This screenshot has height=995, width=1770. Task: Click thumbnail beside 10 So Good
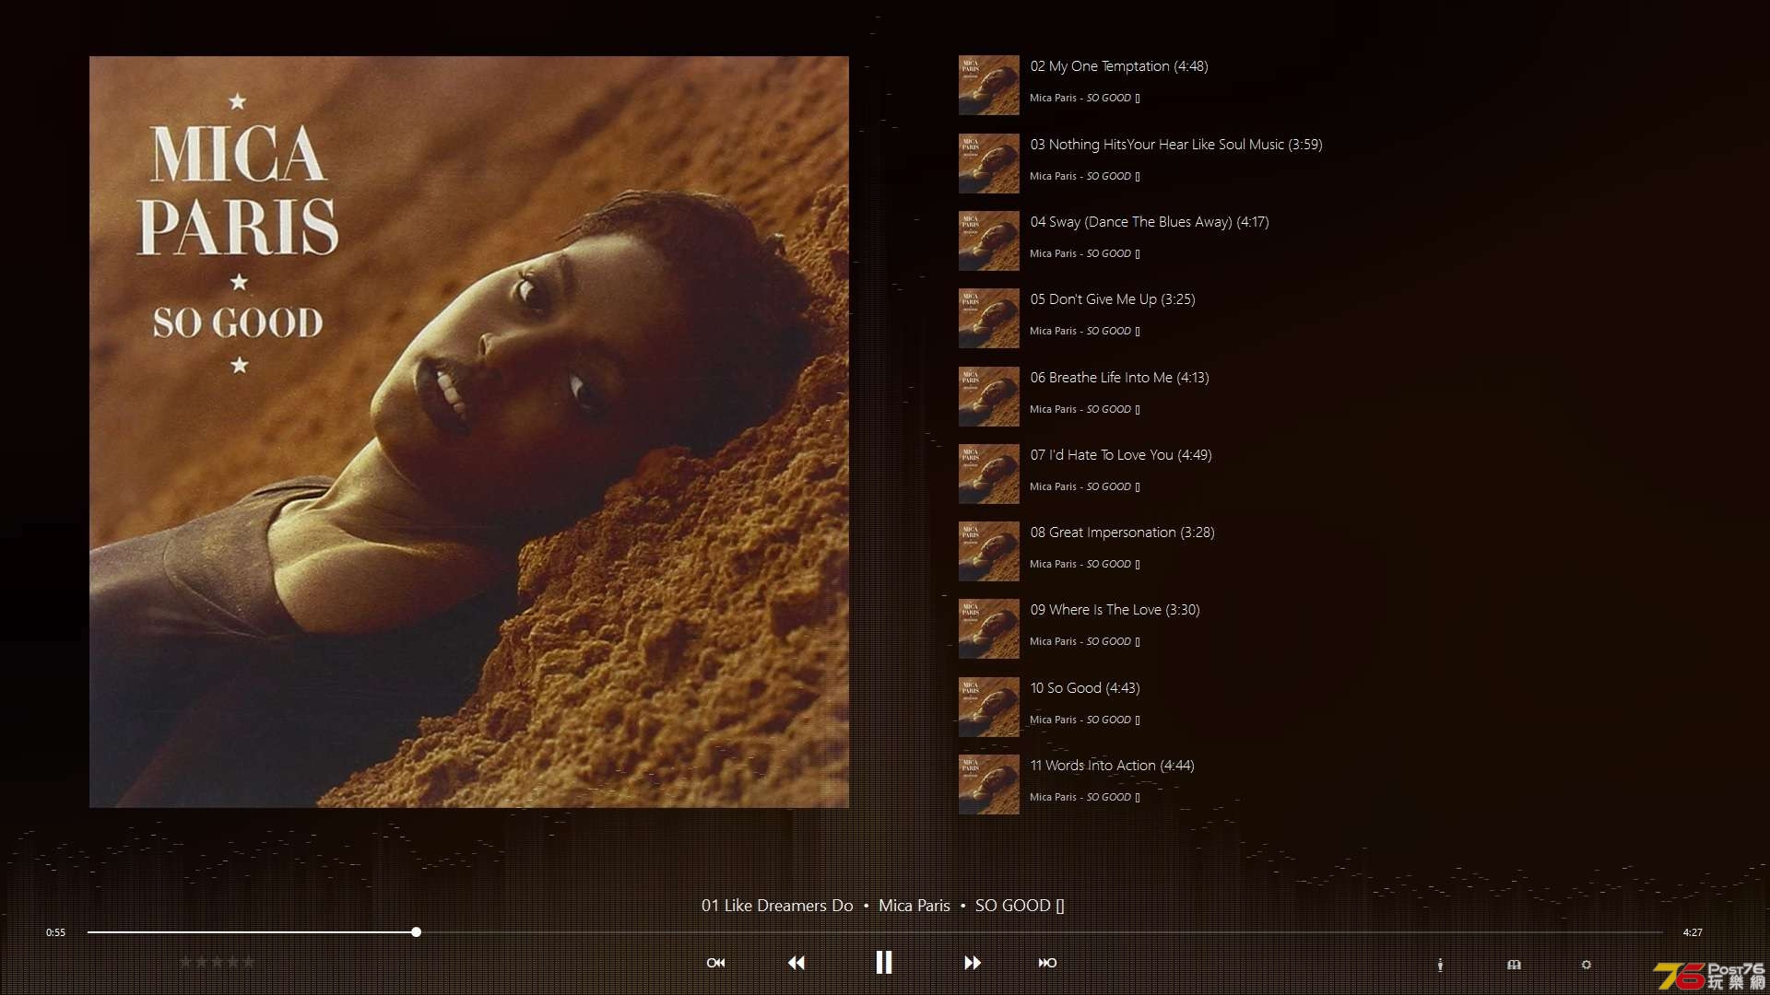pos(989,707)
